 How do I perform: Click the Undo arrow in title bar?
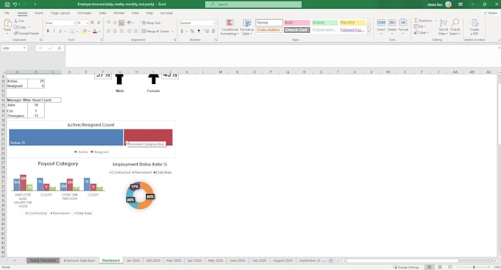point(15,4)
